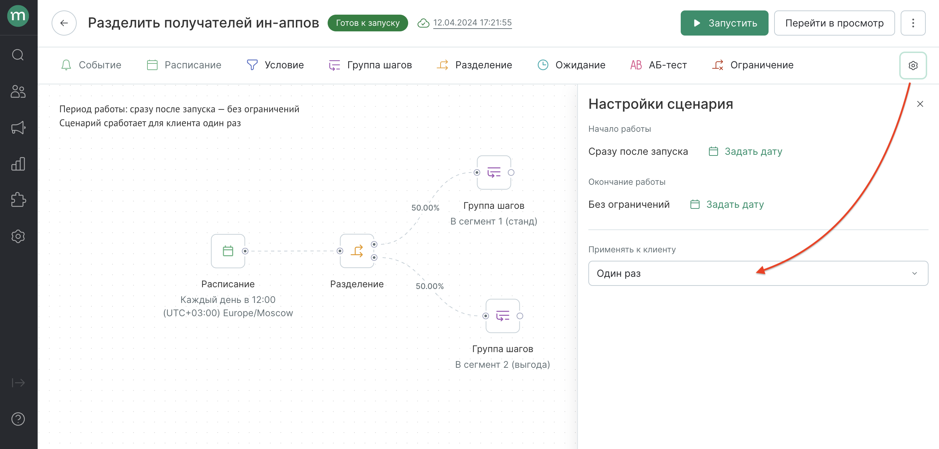This screenshot has height=449, width=939.
Task: Click the Период работы summary text
Action: click(x=179, y=109)
